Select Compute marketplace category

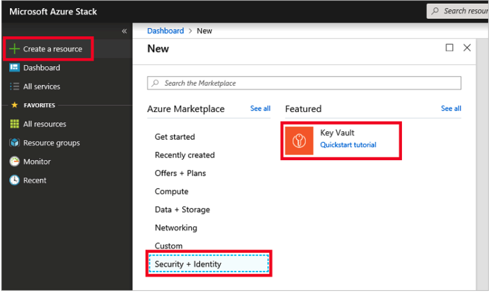[172, 192]
